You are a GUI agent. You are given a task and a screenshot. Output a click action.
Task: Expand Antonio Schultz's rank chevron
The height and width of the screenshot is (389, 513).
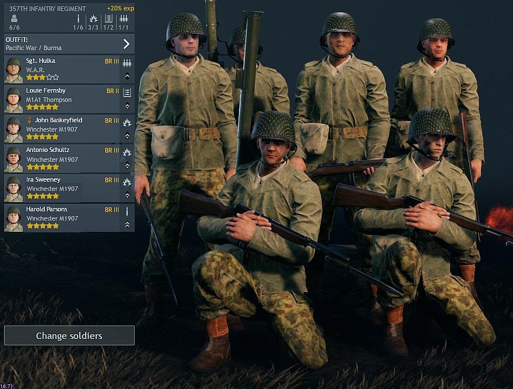[127, 165]
